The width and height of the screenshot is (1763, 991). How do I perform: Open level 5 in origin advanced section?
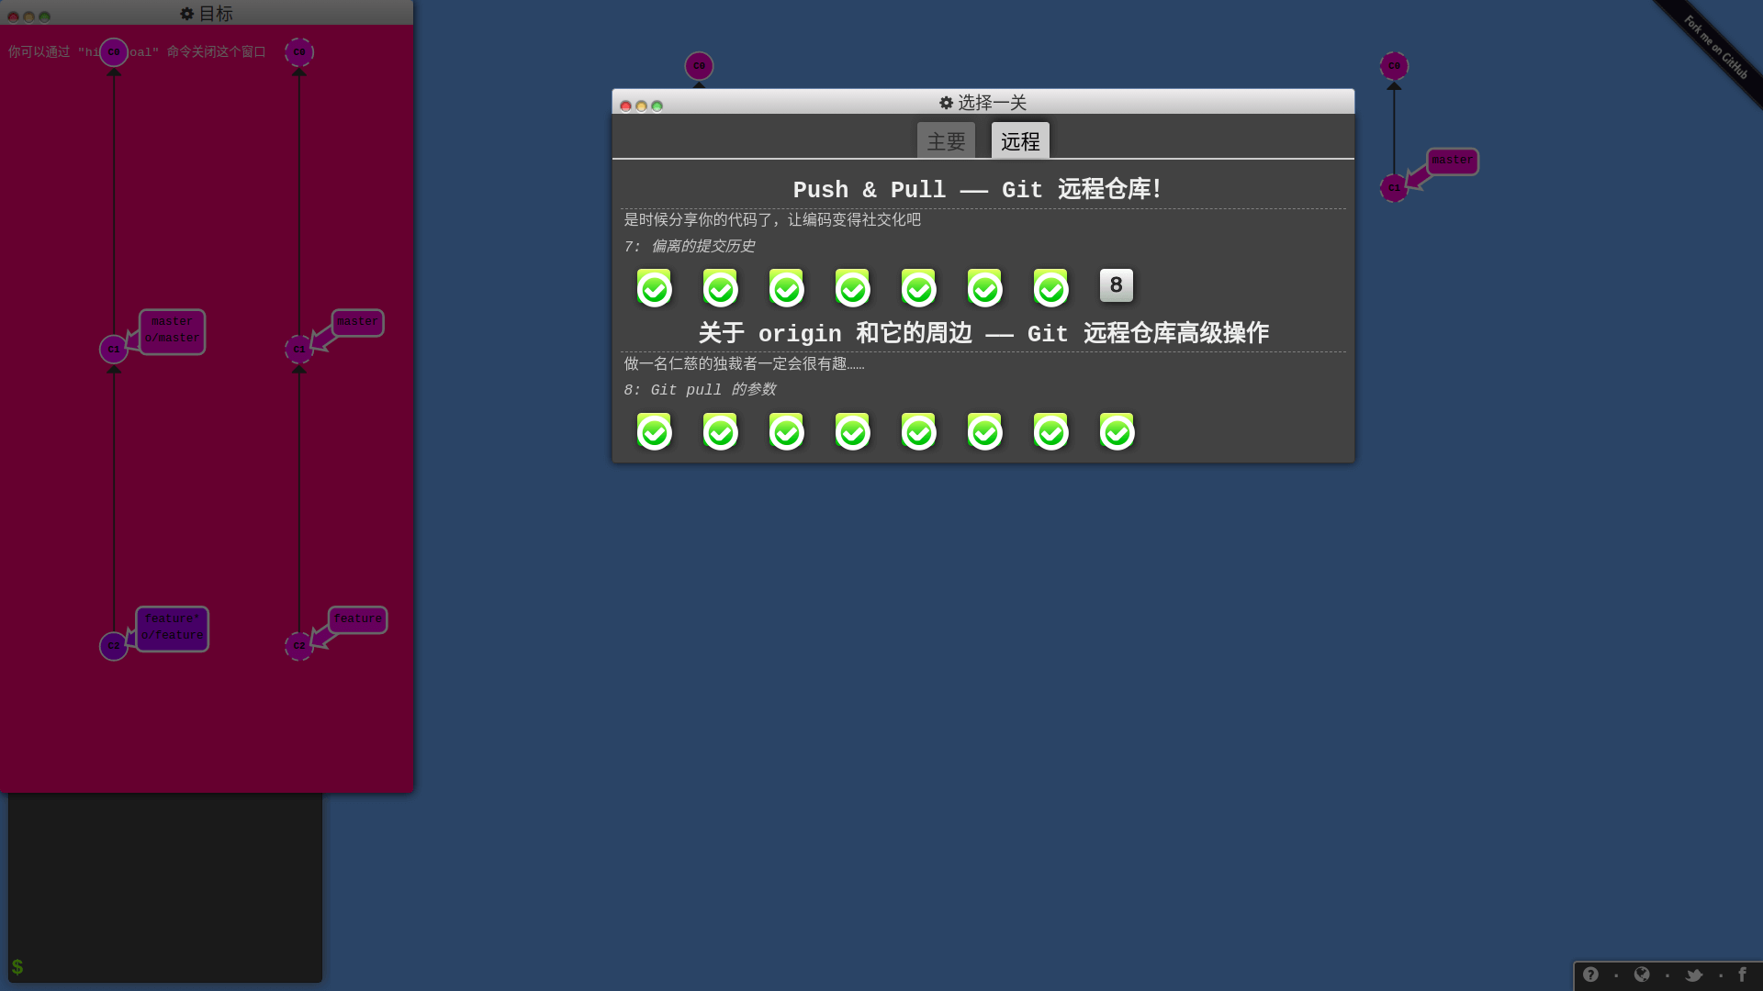tap(918, 430)
